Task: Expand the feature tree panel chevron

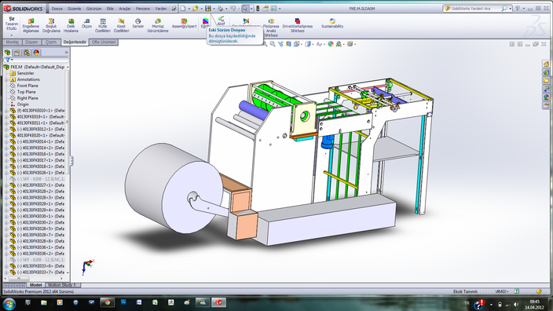Action: tap(66, 52)
